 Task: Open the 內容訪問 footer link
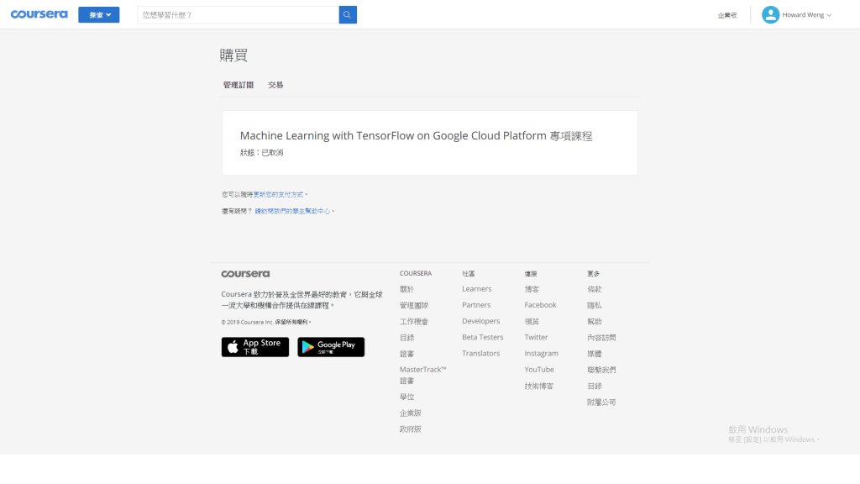pyautogui.click(x=601, y=338)
